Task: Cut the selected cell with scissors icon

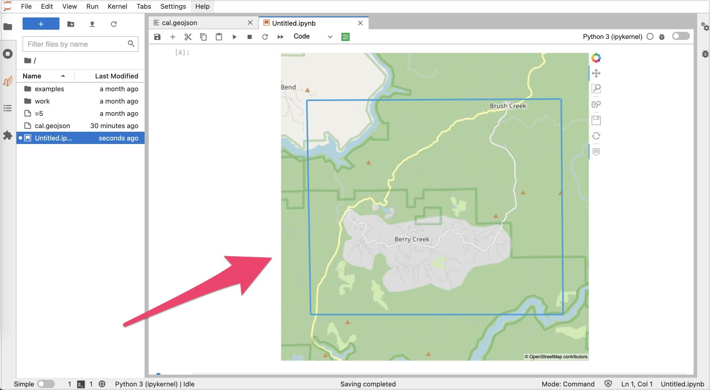Action: click(x=188, y=37)
